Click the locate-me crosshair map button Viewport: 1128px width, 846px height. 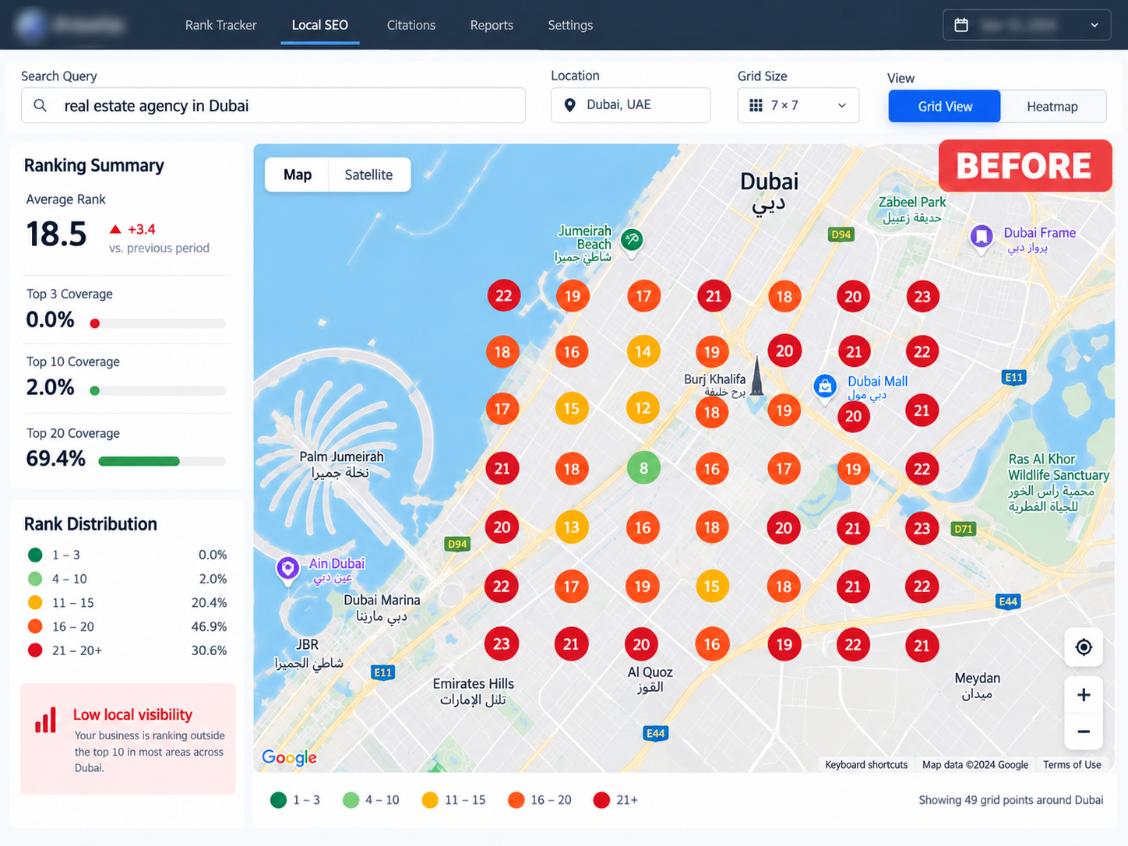click(x=1084, y=647)
